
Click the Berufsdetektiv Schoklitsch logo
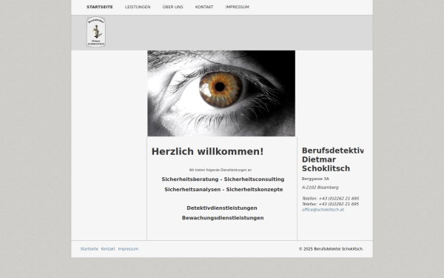tap(96, 32)
